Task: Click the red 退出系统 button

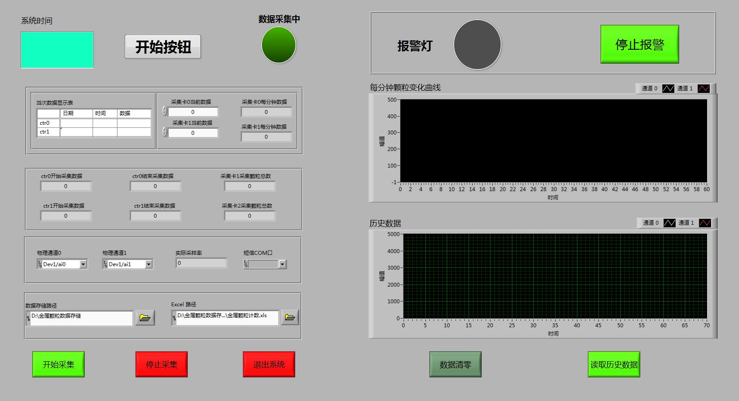Action: tap(269, 364)
